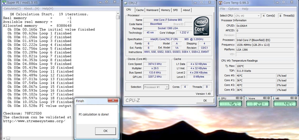This screenshot has width=299, height=140.
Task: Click the Core Temp title bar thermometer icon
Action: click(x=220, y=3)
